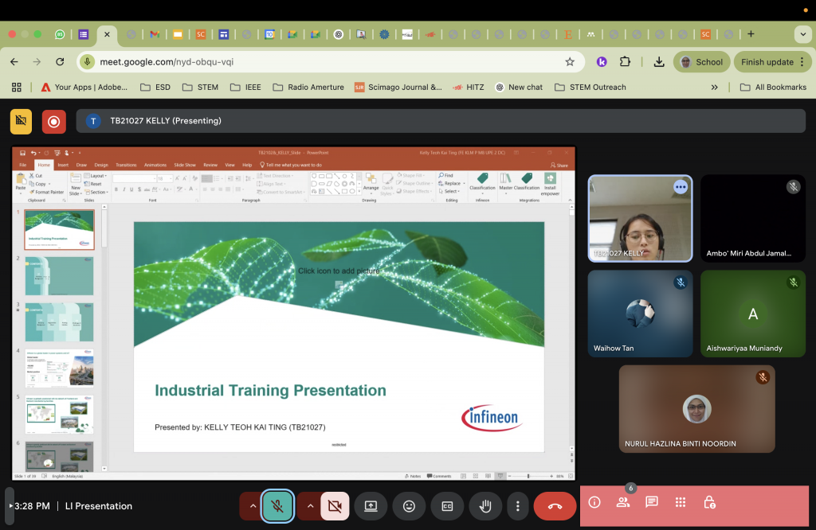Select slide 4 thumbnail in PowerPoint panel
This screenshot has height=530, width=816.
59,368
